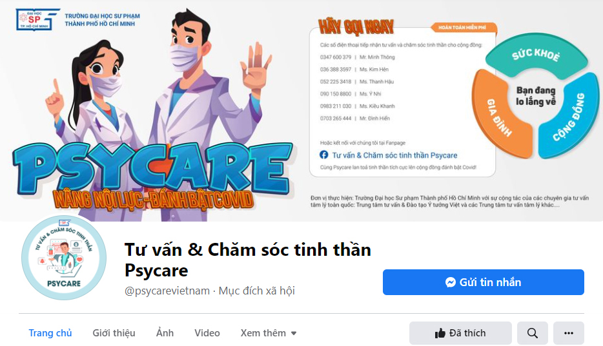Screen dimensions: 603x346
Task: Open the Giới thiệu tab
Action: click(x=114, y=333)
